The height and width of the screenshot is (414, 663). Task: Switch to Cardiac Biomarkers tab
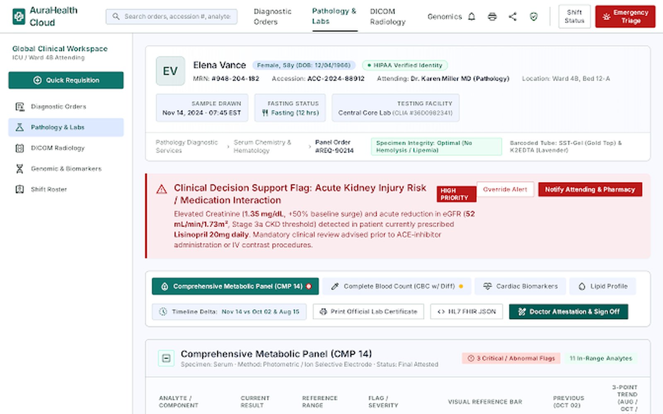tap(520, 286)
